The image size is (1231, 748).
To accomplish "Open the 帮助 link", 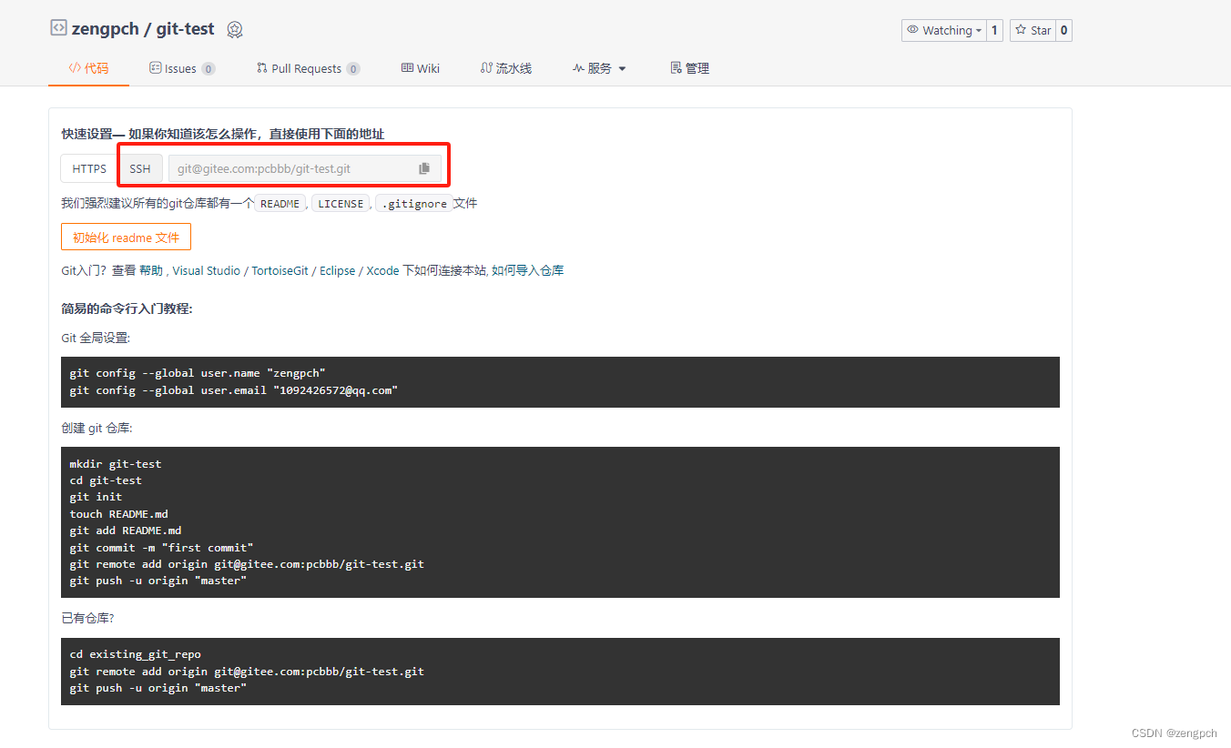I will point(151,270).
